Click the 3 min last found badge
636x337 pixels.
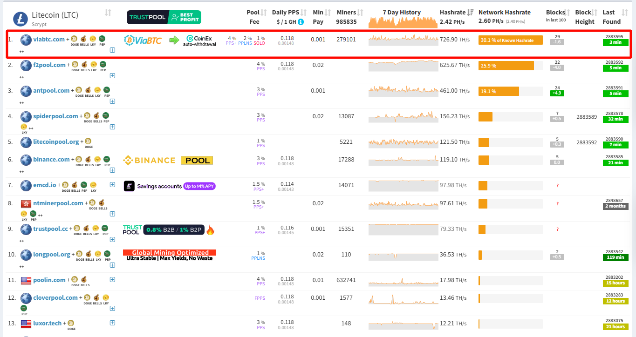(615, 42)
